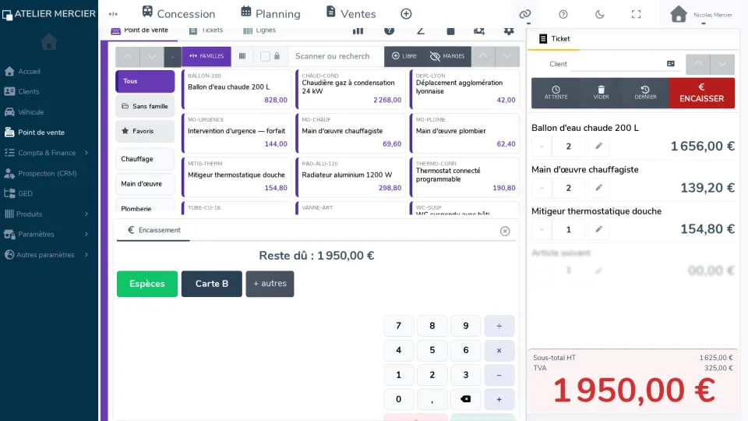Click the bar chart statistics icon
The image size is (748, 421).
pyautogui.click(x=358, y=31)
